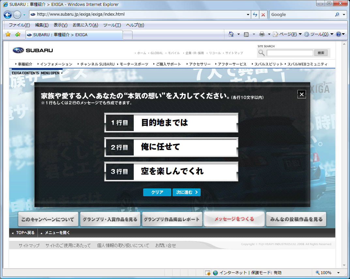Click the 1行目 message input field
The height and width of the screenshot is (279, 350).
point(185,123)
